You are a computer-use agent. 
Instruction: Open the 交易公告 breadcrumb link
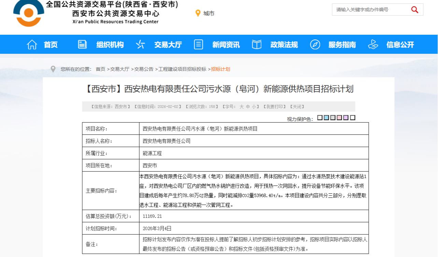click(144, 69)
